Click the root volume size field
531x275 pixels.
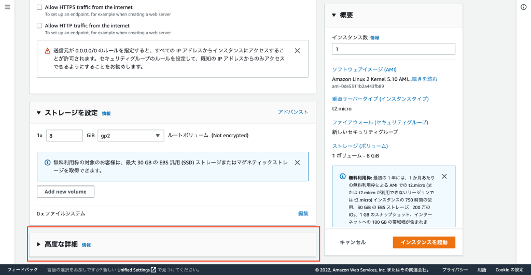[x=64, y=136]
